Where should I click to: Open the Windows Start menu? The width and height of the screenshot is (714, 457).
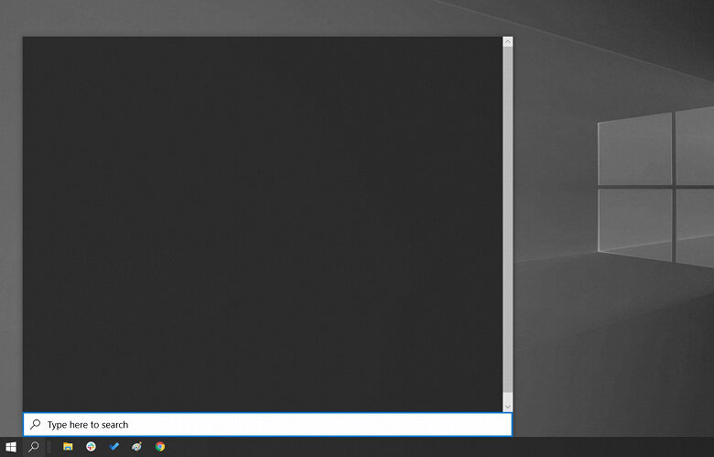point(11,447)
